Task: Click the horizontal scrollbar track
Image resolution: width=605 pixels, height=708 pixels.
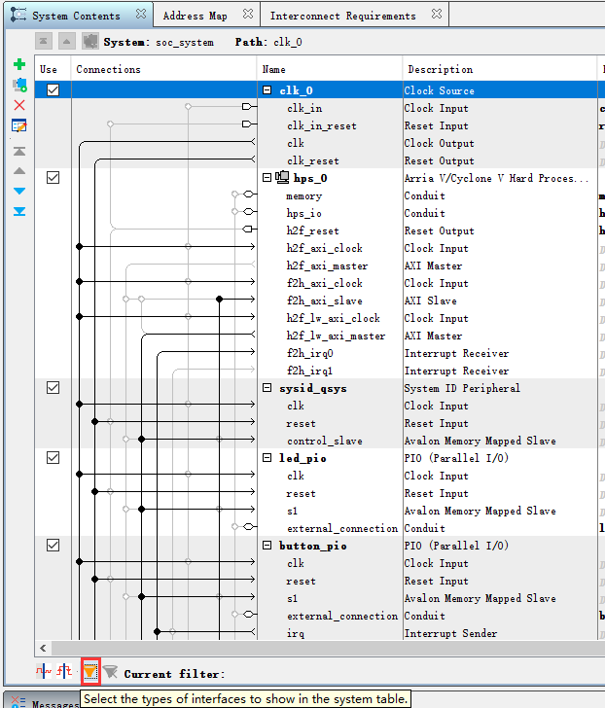Action: point(328,649)
